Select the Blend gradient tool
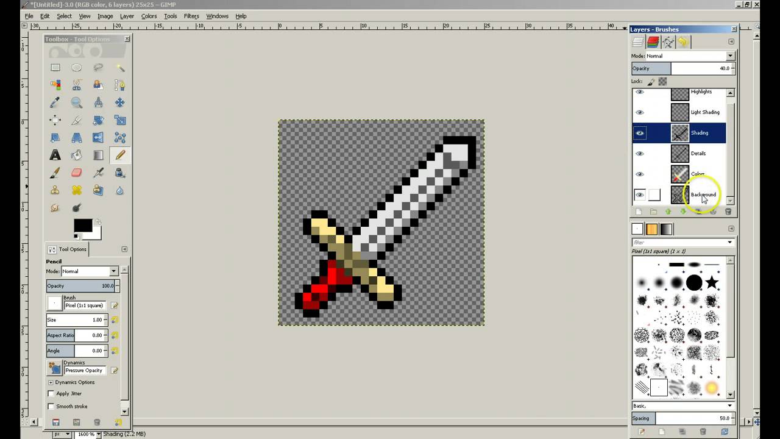The height and width of the screenshot is (439, 780). 98,155
